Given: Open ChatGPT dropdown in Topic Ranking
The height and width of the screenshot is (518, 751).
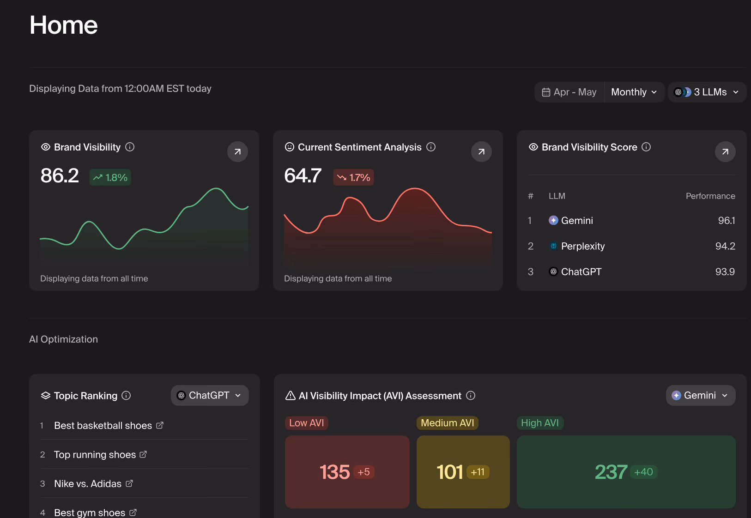Looking at the screenshot, I should pyautogui.click(x=210, y=396).
